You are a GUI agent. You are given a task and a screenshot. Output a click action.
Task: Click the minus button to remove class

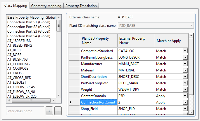[58, 111]
